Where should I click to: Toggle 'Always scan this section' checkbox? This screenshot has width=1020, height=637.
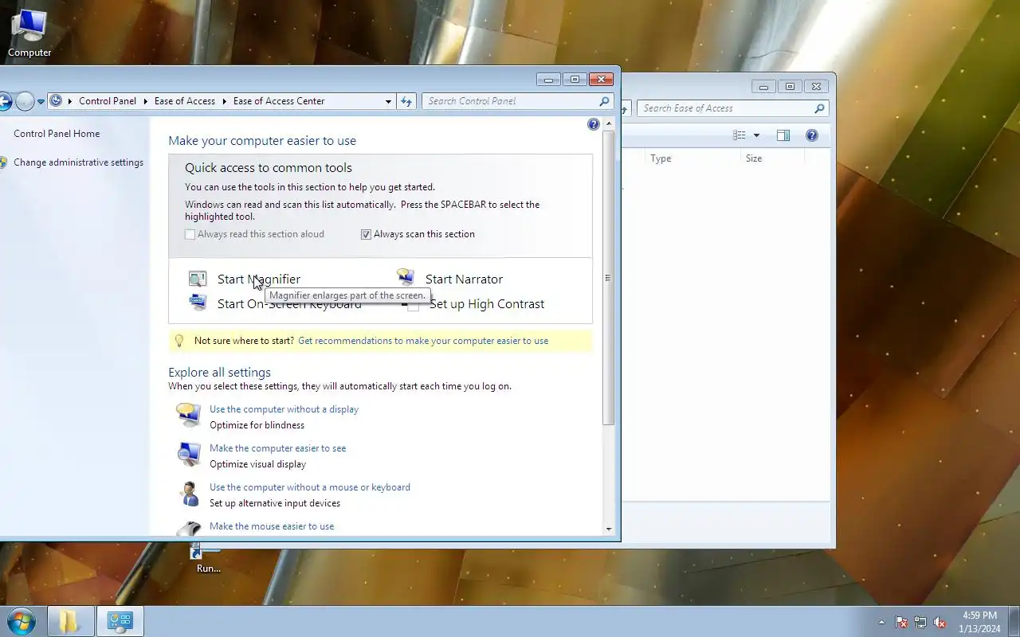tap(366, 234)
